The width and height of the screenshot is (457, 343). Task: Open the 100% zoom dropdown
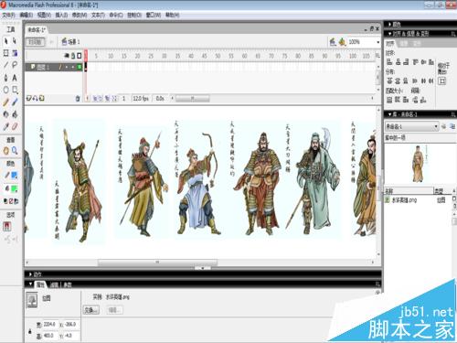pos(377,42)
